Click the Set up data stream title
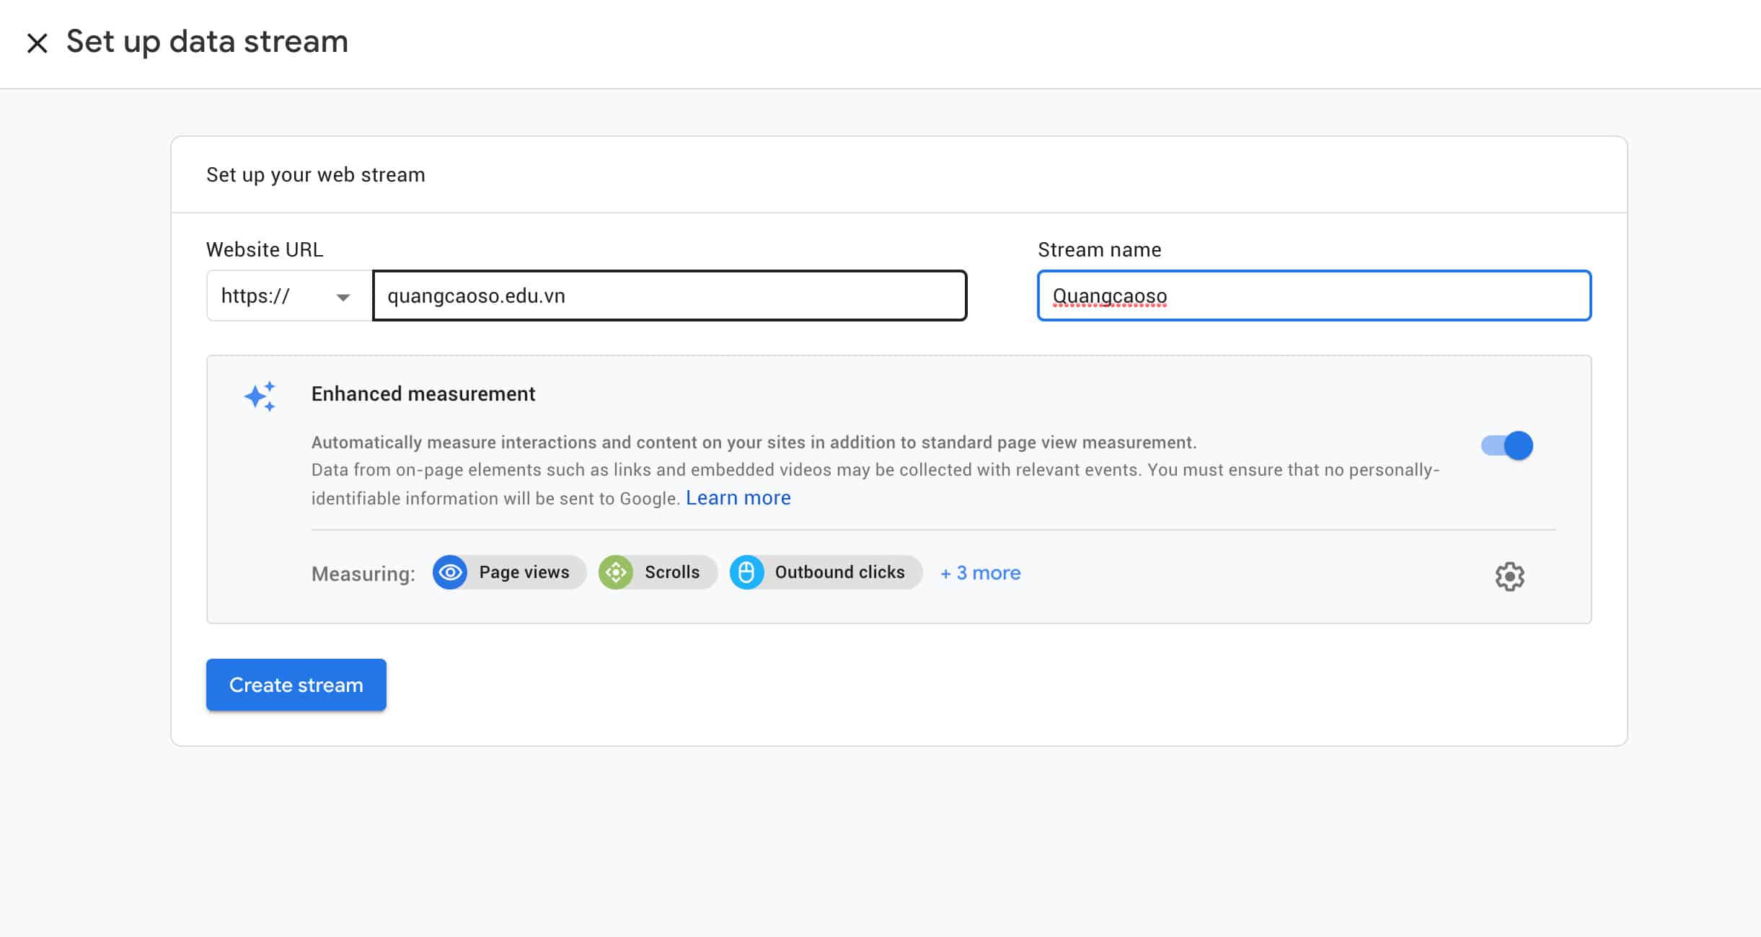Image resolution: width=1761 pixels, height=937 pixels. (208, 42)
